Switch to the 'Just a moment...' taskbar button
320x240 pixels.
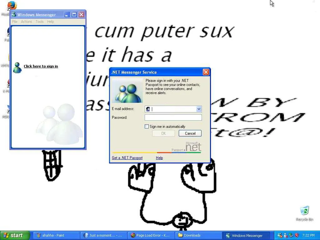[103, 235]
